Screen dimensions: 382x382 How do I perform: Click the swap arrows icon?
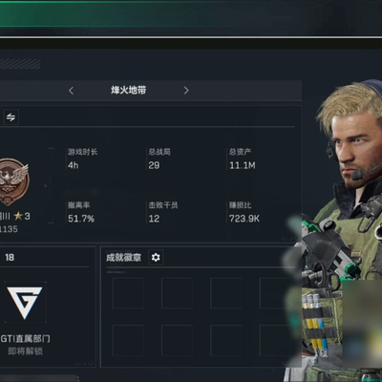pos(11,117)
